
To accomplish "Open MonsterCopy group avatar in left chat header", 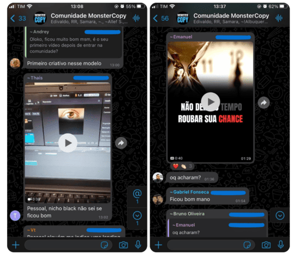I will (40, 18).
